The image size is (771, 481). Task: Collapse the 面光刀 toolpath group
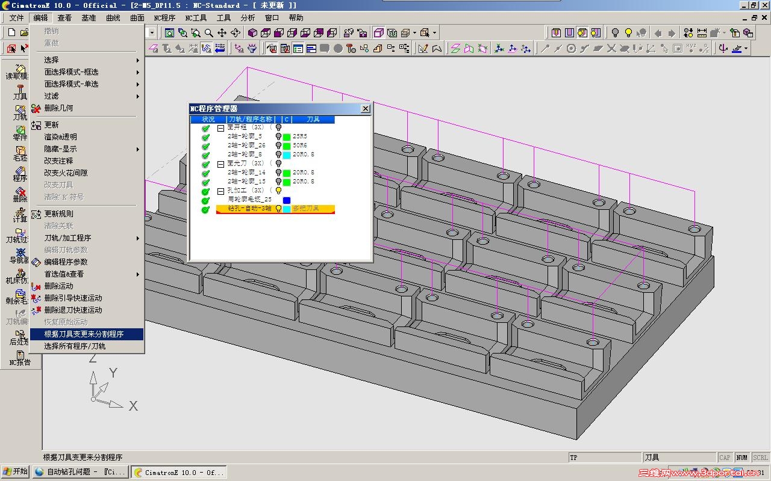point(221,164)
